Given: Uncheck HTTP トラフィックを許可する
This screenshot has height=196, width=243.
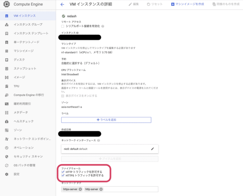Looking at the screenshot, I should point(63,172).
